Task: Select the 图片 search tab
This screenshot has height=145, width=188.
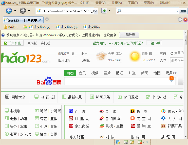Action: [x=107, y=73]
